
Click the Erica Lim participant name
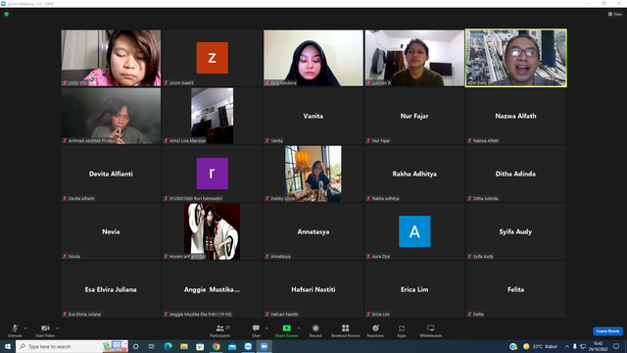click(x=414, y=289)
